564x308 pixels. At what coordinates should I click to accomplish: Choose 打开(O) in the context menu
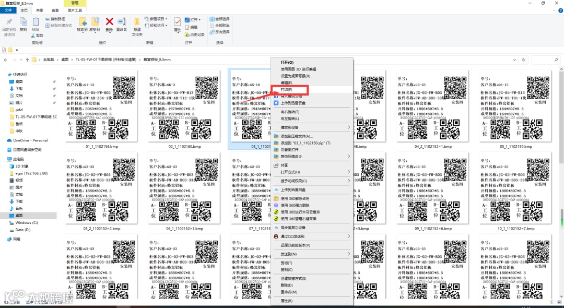pyautogui.click(x=312, y=63)
